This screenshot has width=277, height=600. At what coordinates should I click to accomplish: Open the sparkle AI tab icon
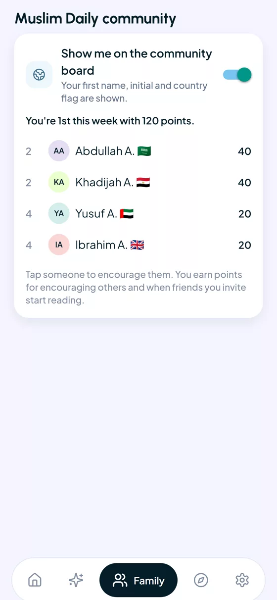tap(76, 580)
